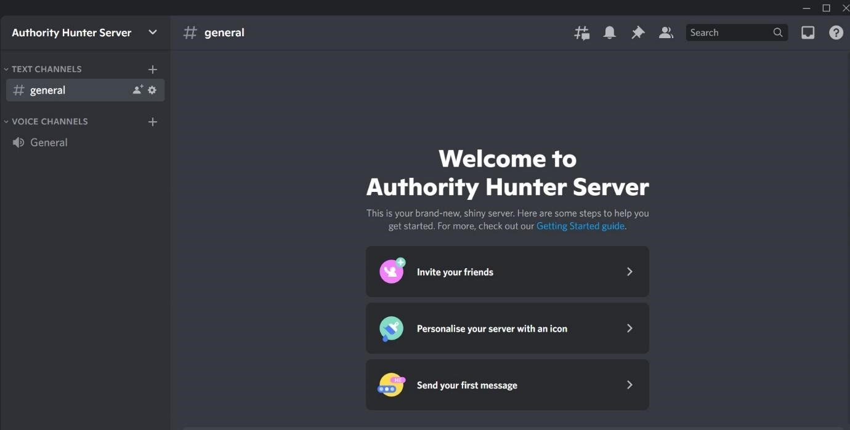Click chevron on Personalise your server card
This screenshot has width=850, height=430.
click(629, 328)
